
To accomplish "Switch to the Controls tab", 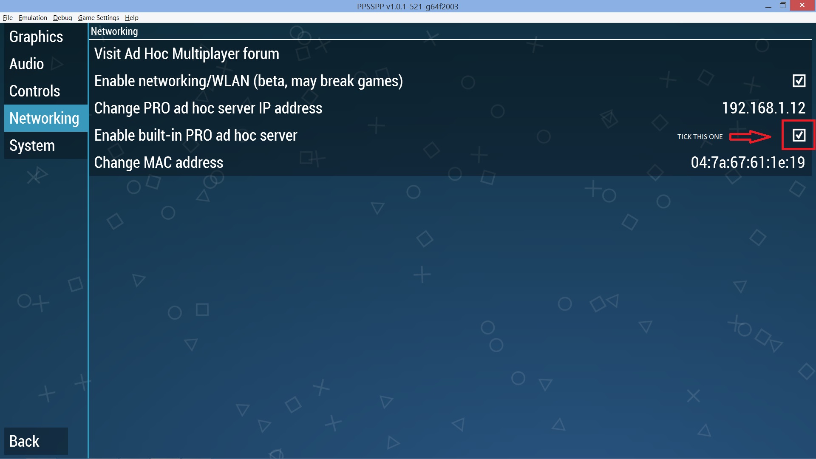I will [x=35, y=91].
